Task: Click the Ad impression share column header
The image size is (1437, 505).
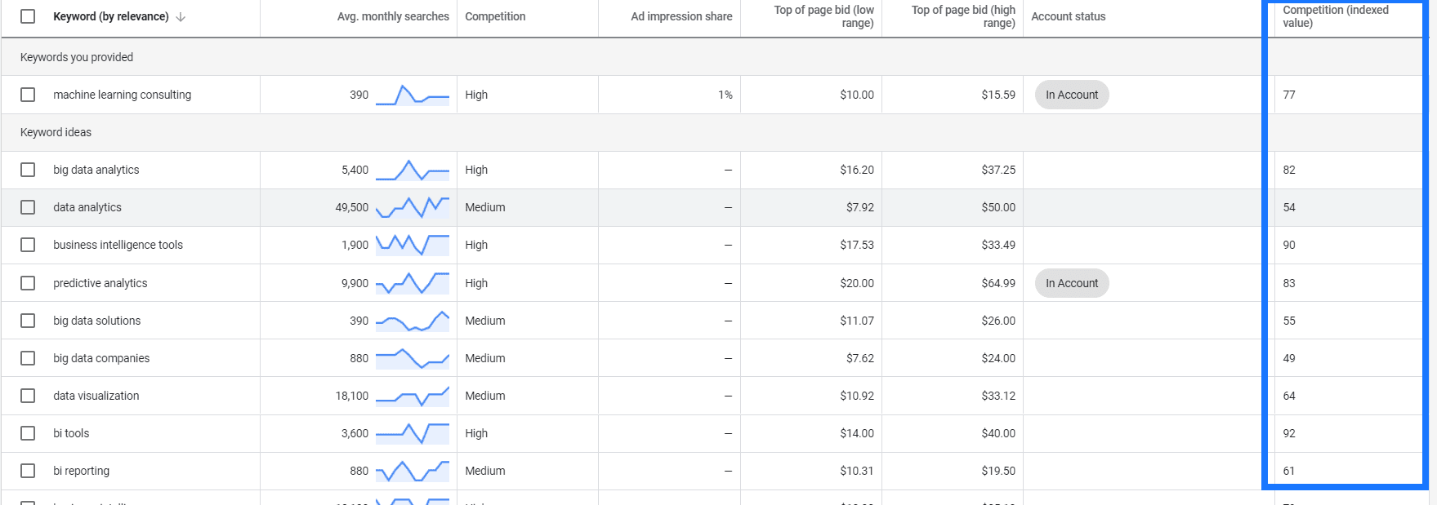Action: click(x=681, y=16)
